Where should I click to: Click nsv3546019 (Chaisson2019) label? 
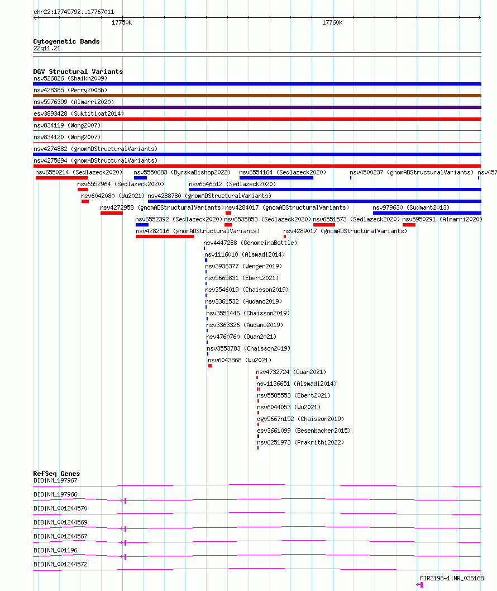pos(247,290)
